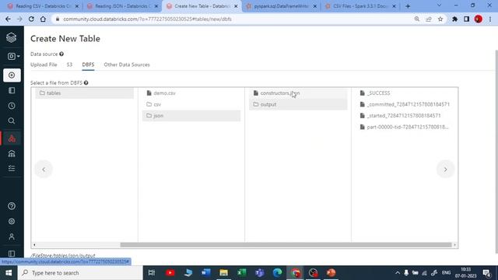The image size is (498, 280).
Task: Click help icon beside Select a file from DBFS
Action: [x=86, y=83]
